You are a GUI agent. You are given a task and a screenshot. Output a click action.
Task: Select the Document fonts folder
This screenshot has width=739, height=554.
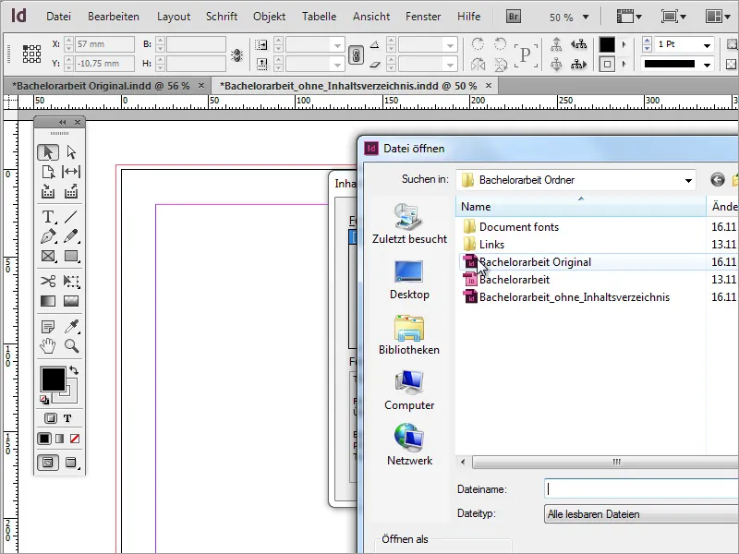coord(511,226)
